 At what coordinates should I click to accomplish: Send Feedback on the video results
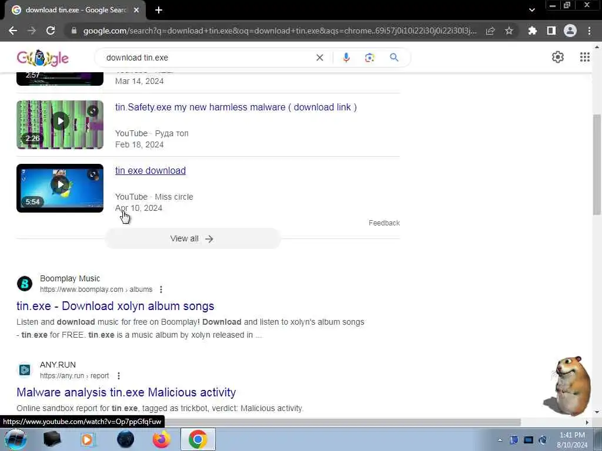coord(384,223)
